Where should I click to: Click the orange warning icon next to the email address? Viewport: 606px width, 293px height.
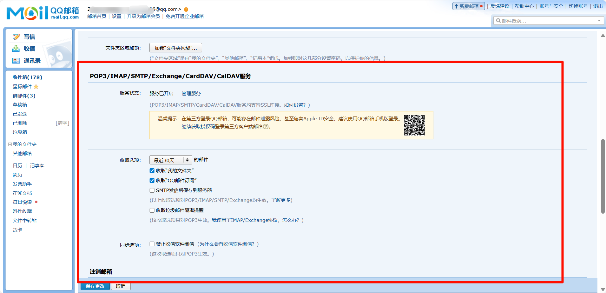point(186,9)
